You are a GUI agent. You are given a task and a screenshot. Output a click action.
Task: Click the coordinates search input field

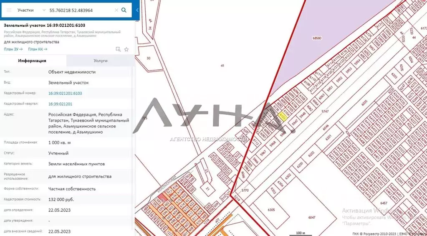coord(79,10)
